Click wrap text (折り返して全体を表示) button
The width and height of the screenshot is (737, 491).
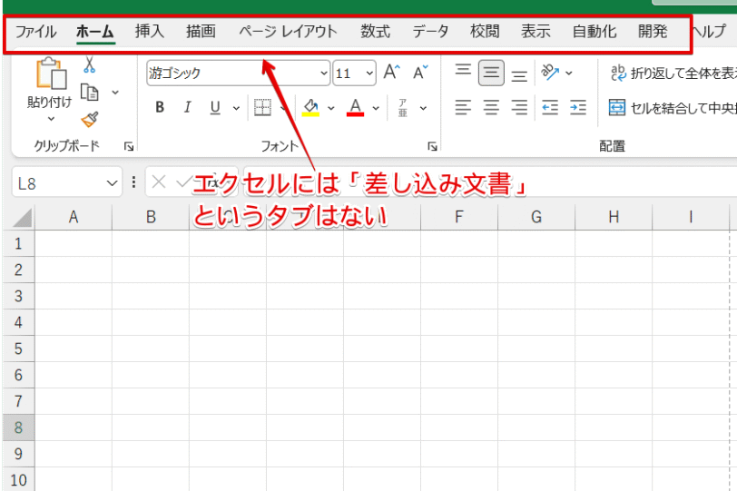pos(673,73)
